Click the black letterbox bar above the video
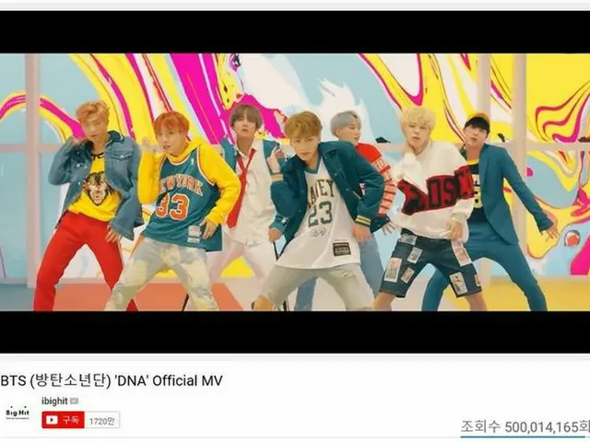 pos(295,32)
